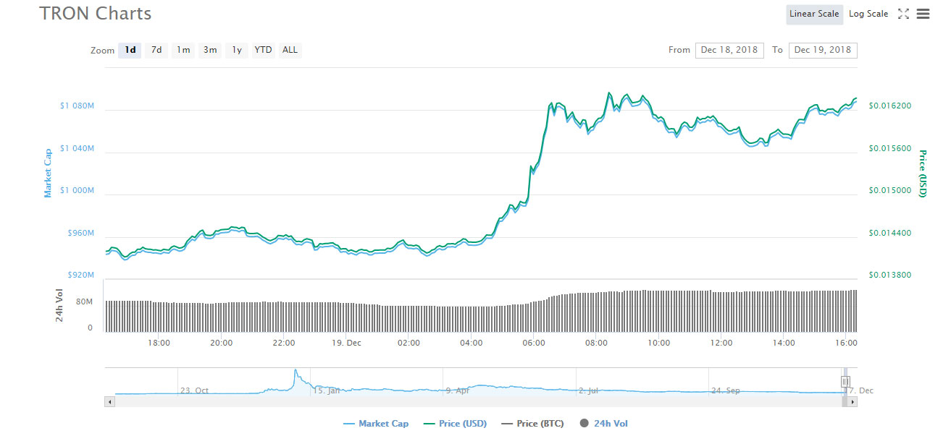Viewport: 951px width, 436px height.
Task: Click navigator range handle at right edge
Action: click(x=845, y=381)
